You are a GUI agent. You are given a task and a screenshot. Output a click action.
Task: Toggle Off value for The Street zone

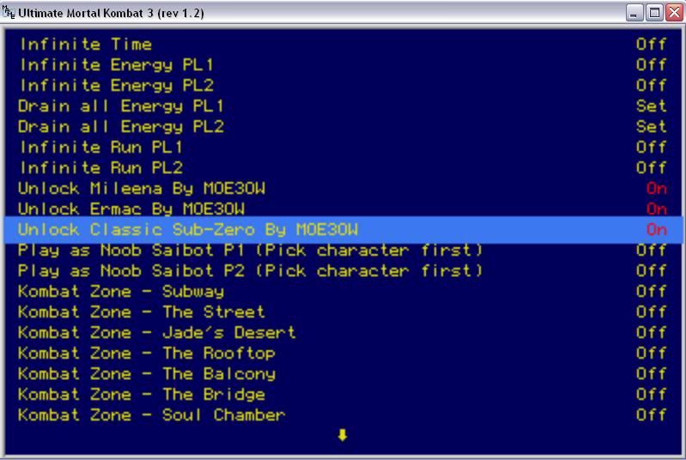point(652,312)
